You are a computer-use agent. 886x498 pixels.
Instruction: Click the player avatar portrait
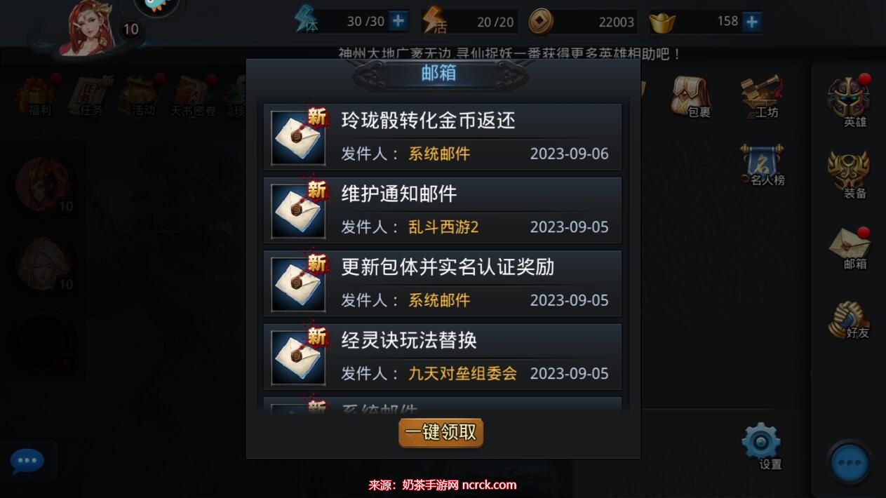[88, 28]
